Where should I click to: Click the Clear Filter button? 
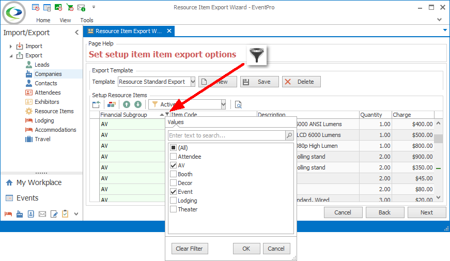pos(190,249)
